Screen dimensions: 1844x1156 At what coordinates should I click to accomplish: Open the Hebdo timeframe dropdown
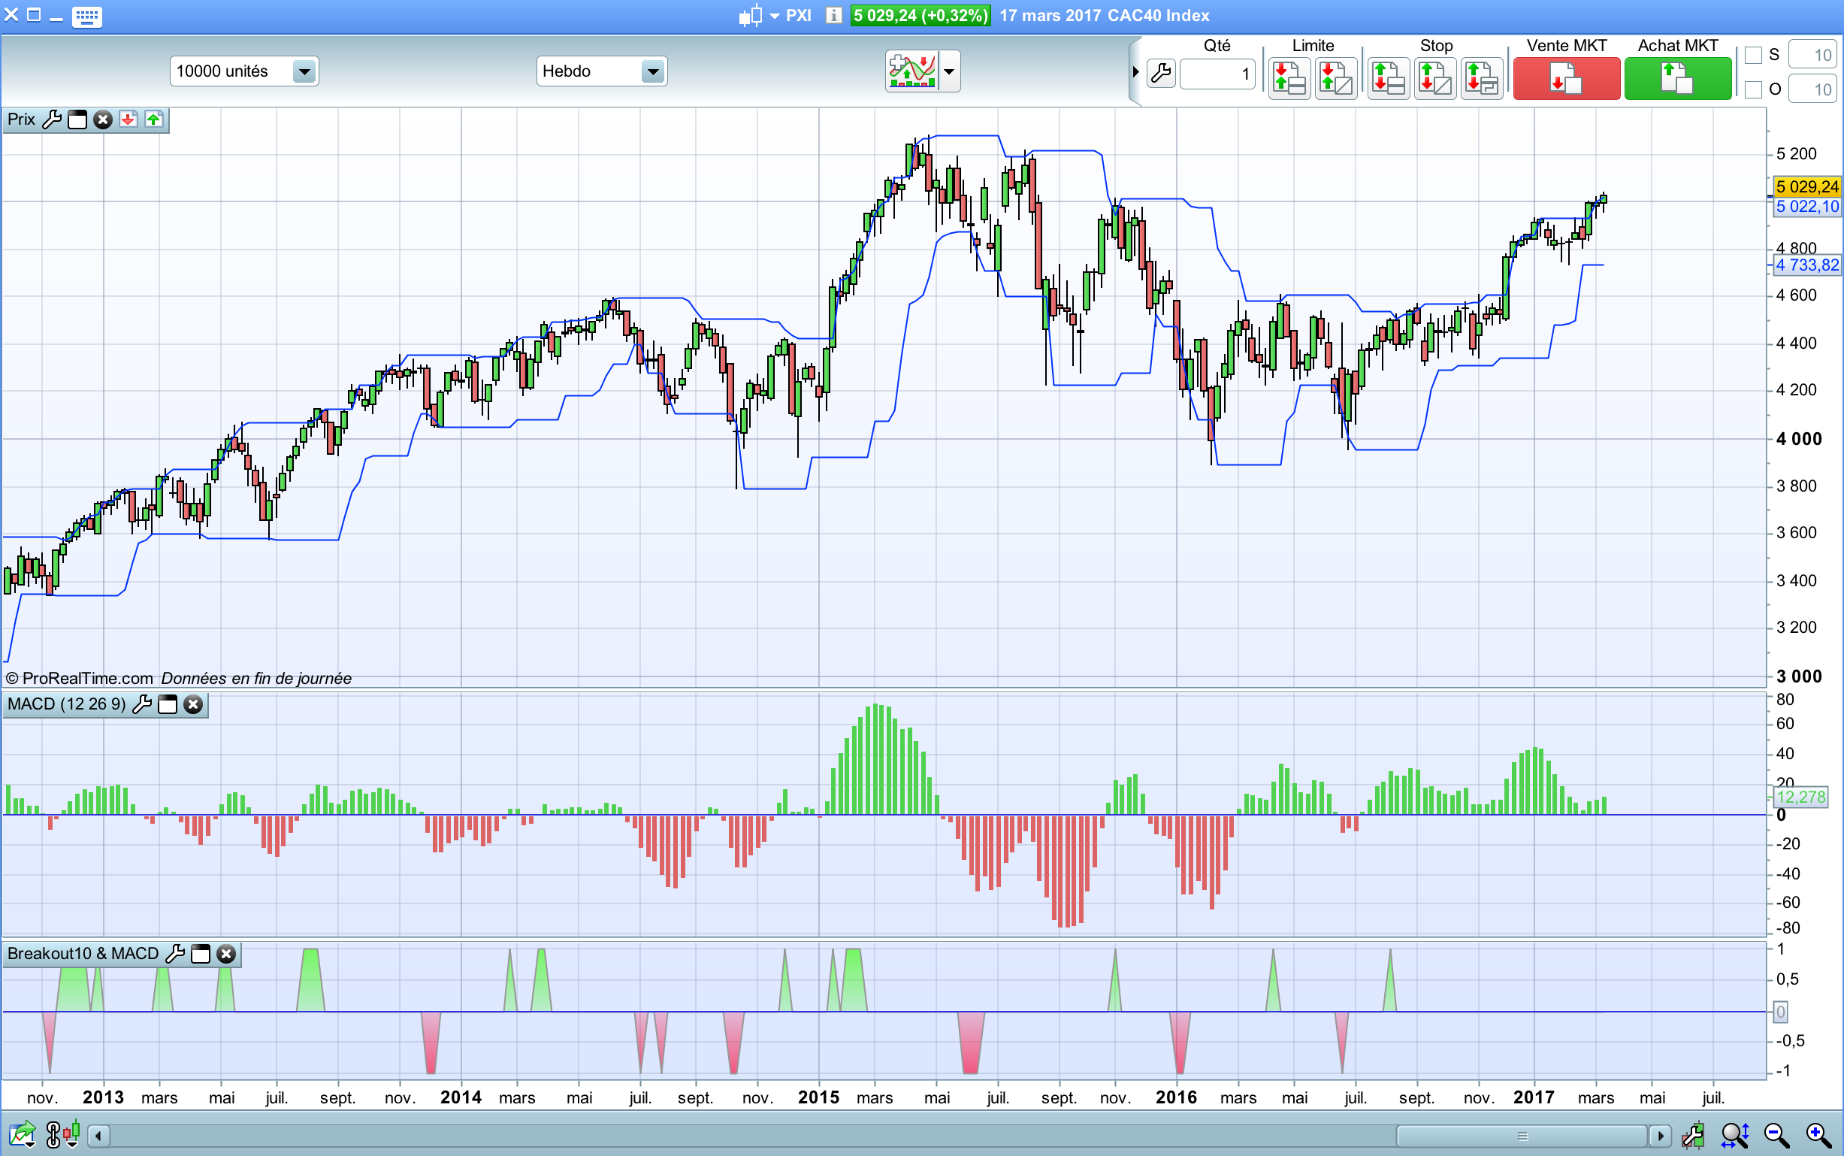[x=653, y=72]
